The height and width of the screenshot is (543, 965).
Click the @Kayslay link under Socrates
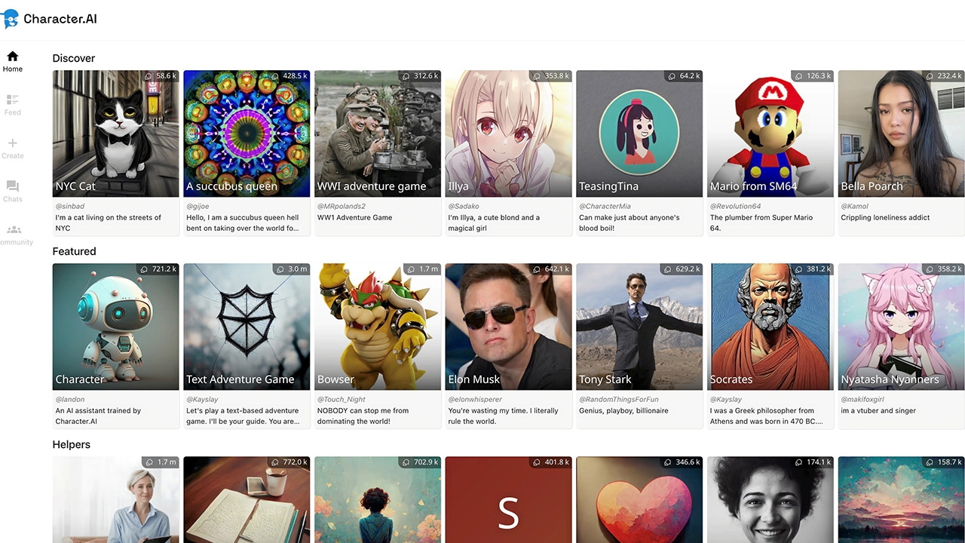(725, 399)
